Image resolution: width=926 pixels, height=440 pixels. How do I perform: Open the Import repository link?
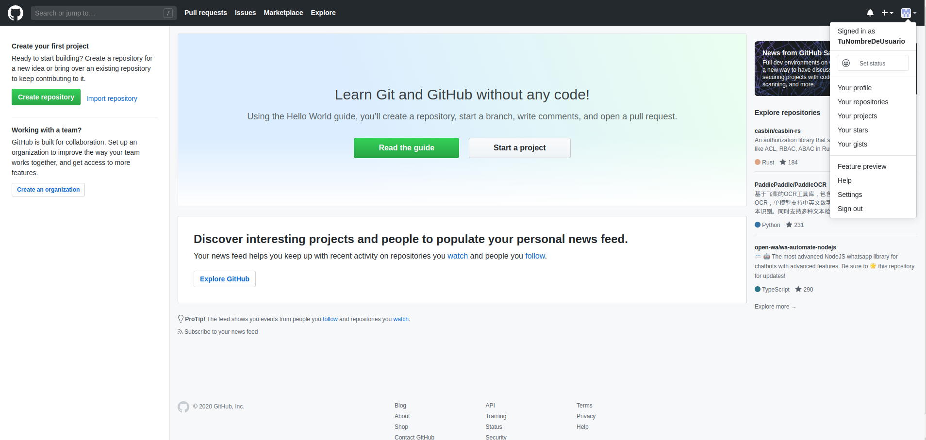tap(112, 98)
